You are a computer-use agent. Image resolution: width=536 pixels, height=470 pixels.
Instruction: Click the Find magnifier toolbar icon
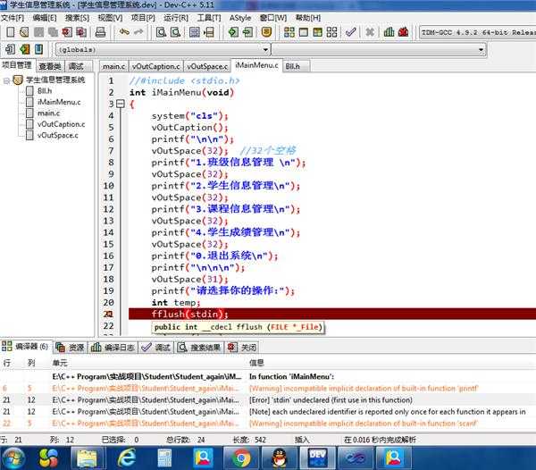161,32
